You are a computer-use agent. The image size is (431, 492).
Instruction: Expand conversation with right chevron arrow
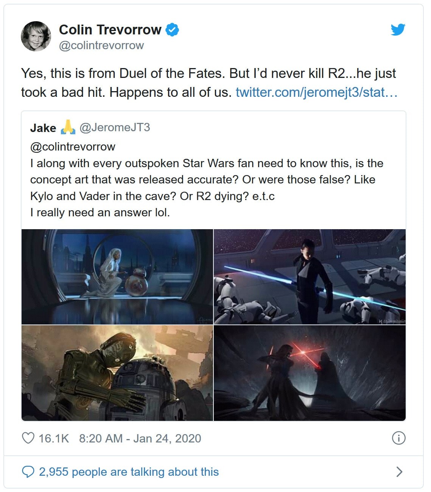(399, 472)
